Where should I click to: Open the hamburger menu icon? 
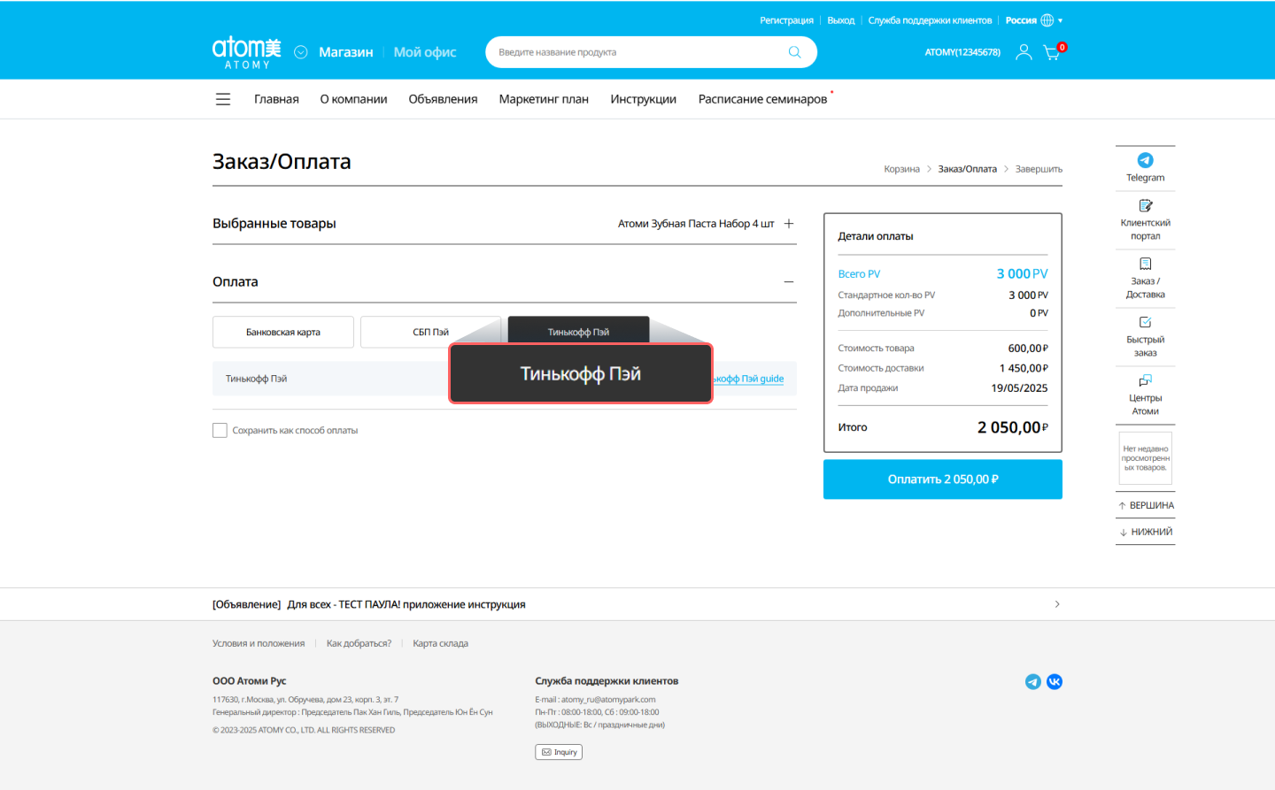[223, 99]
